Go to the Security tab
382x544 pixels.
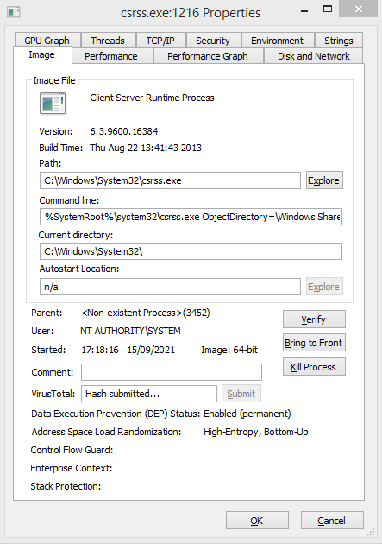[213, 41]
